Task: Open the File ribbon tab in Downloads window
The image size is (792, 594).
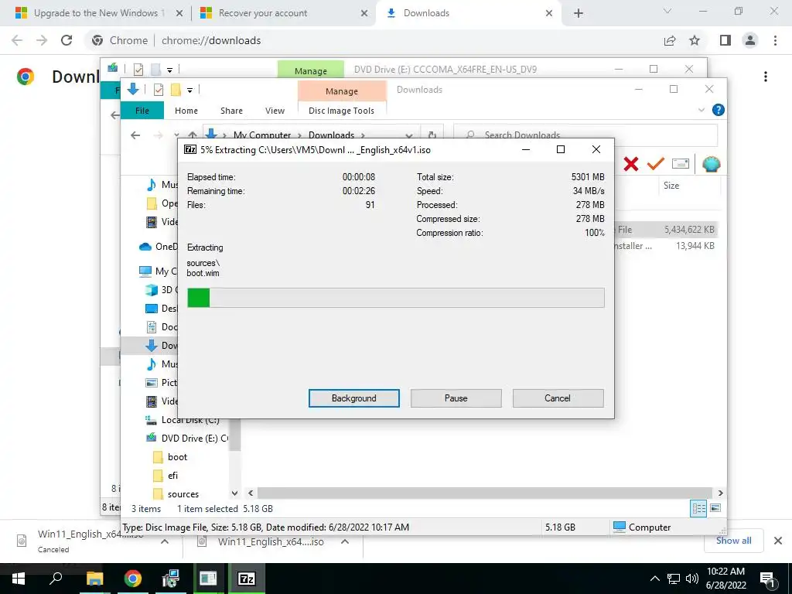Action: click(142, 111)
